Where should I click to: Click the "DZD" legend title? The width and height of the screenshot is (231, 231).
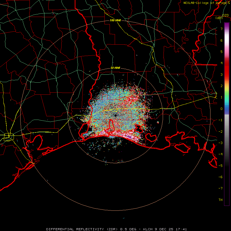coord(226,15)
